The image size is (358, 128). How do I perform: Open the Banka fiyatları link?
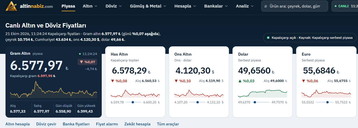tap(76, 124)
